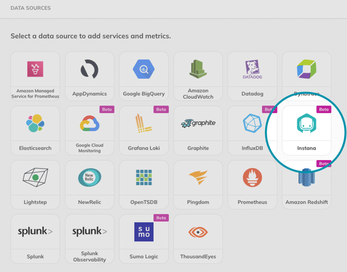This screenshot has height=272, width=347.
Task: Click the AppDynamics logo
Action: [x=90, y=69]
